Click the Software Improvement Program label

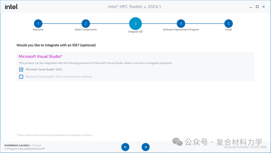click(181, 29)
